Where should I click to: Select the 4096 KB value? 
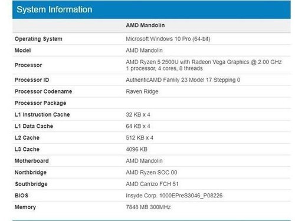pos(136,150)
